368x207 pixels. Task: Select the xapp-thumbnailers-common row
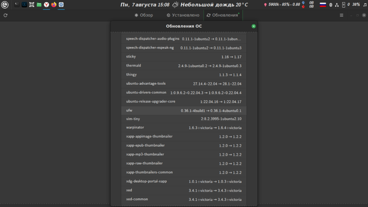(184, 172)
